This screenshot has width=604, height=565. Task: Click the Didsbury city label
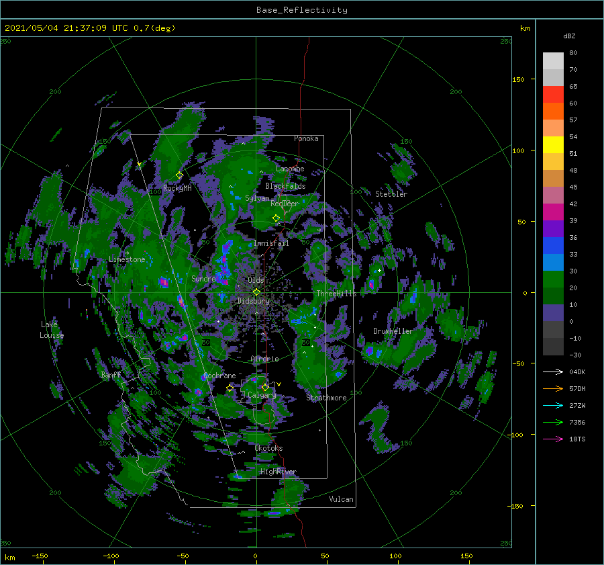pyautogui.click(x=254, y=301)
